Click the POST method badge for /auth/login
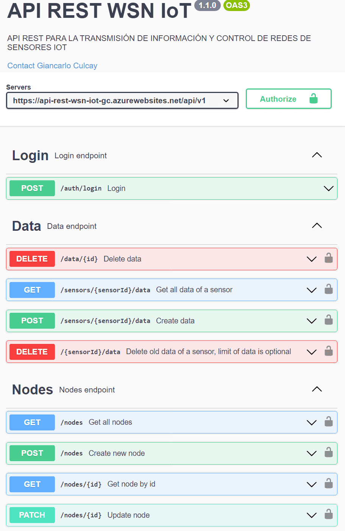The width and height of the screenshot is (345, 531). click(32, 188)
